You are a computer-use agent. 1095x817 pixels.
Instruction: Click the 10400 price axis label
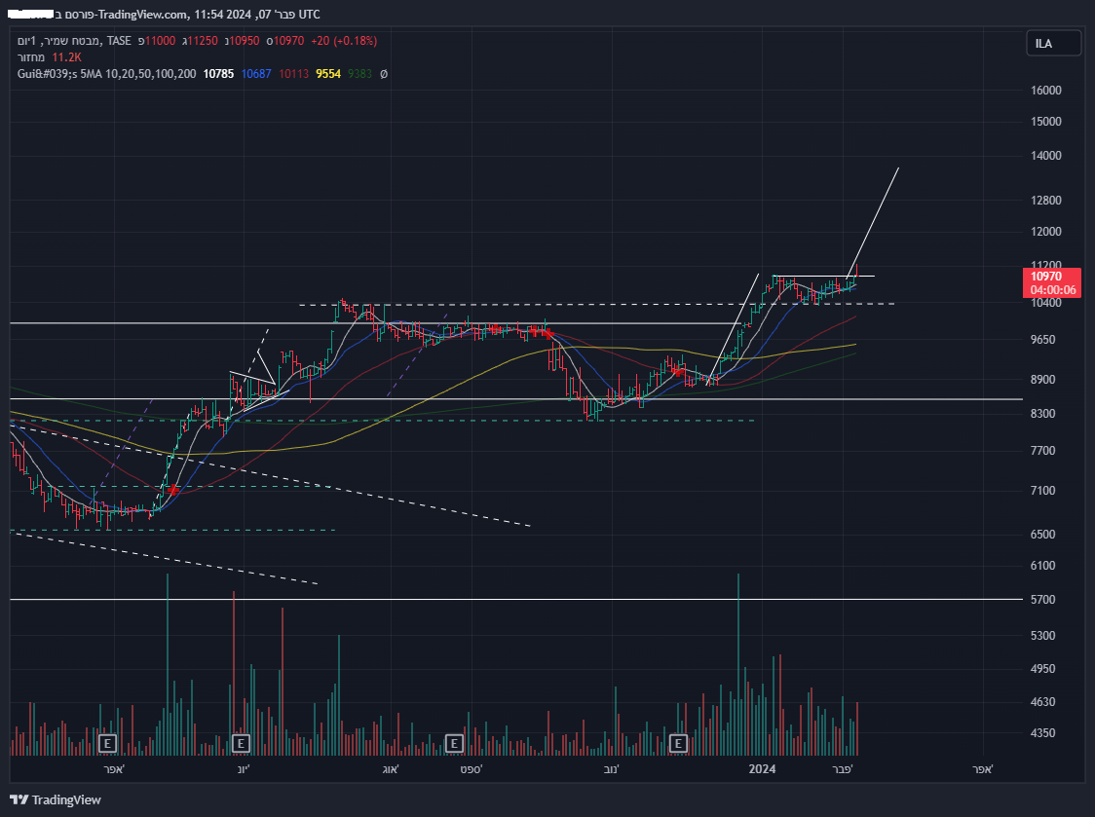coord(1046,303)
